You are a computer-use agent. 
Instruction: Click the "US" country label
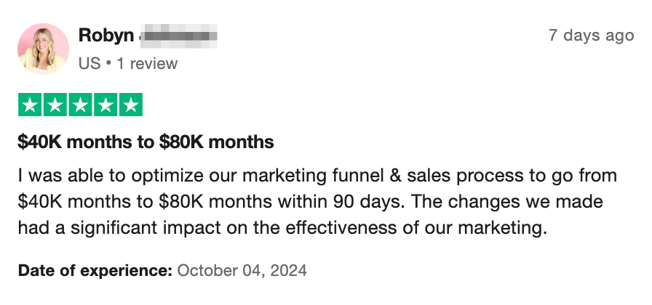(88, 63)
